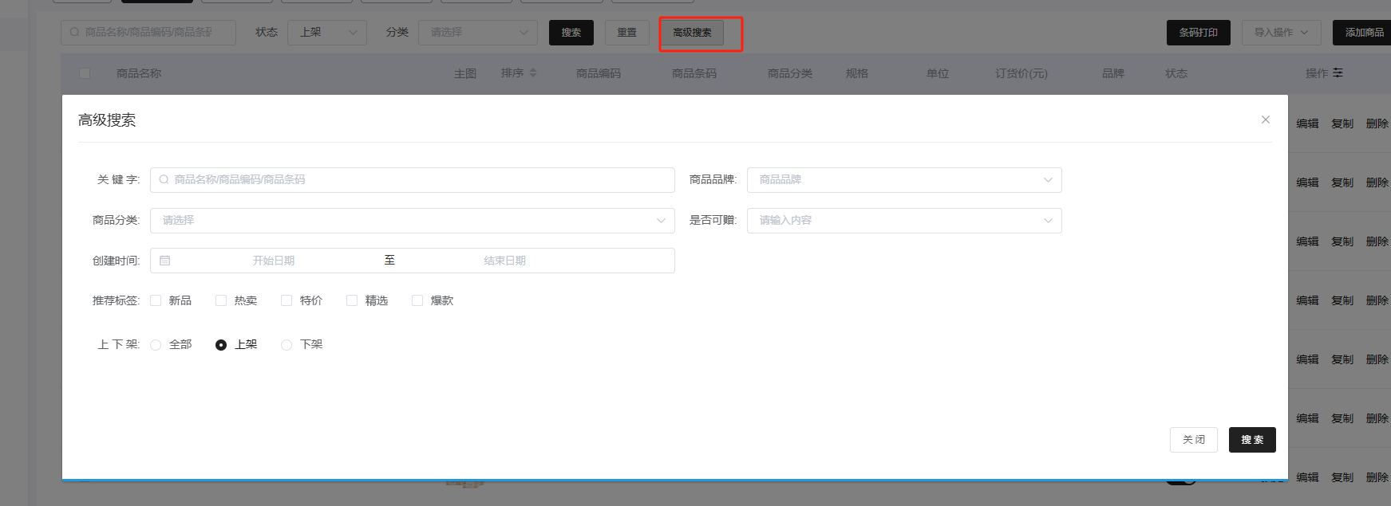Screen dimensions: 1391x506
Task: Click the column settings icon beside 操作
Action: click(1338, 73)
